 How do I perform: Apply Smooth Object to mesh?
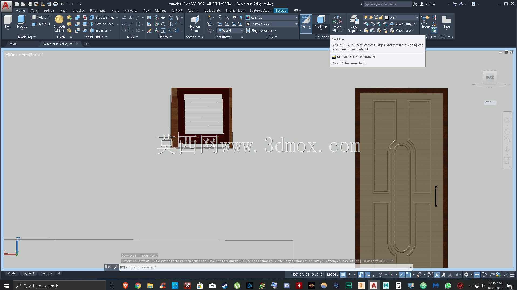(59, 24)
